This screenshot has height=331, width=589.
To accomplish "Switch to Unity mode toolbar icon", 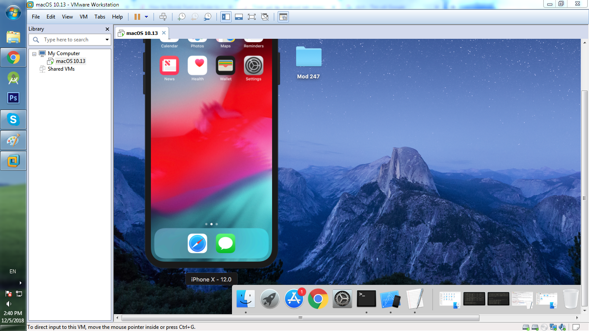I will click(265, 17).
